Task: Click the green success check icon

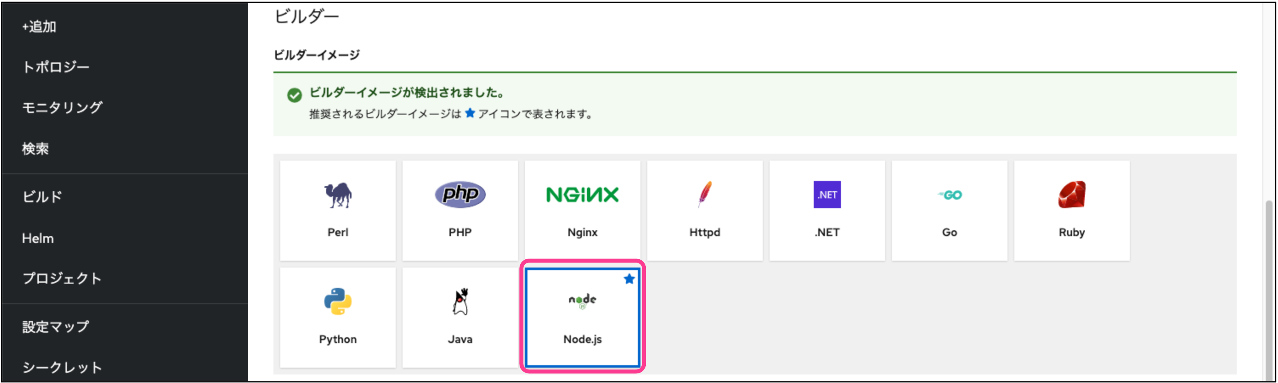Action: click(294, 95)
